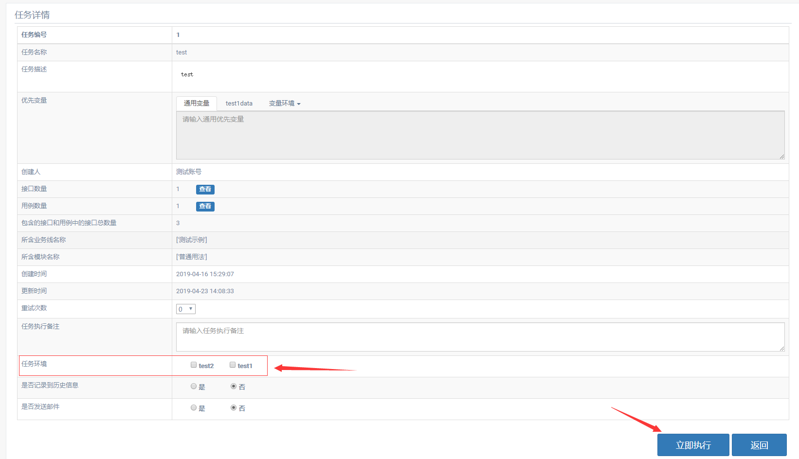The image size is (799, 459).
Task: Click the 任务环境 label
Action: (x=34, y=364)
